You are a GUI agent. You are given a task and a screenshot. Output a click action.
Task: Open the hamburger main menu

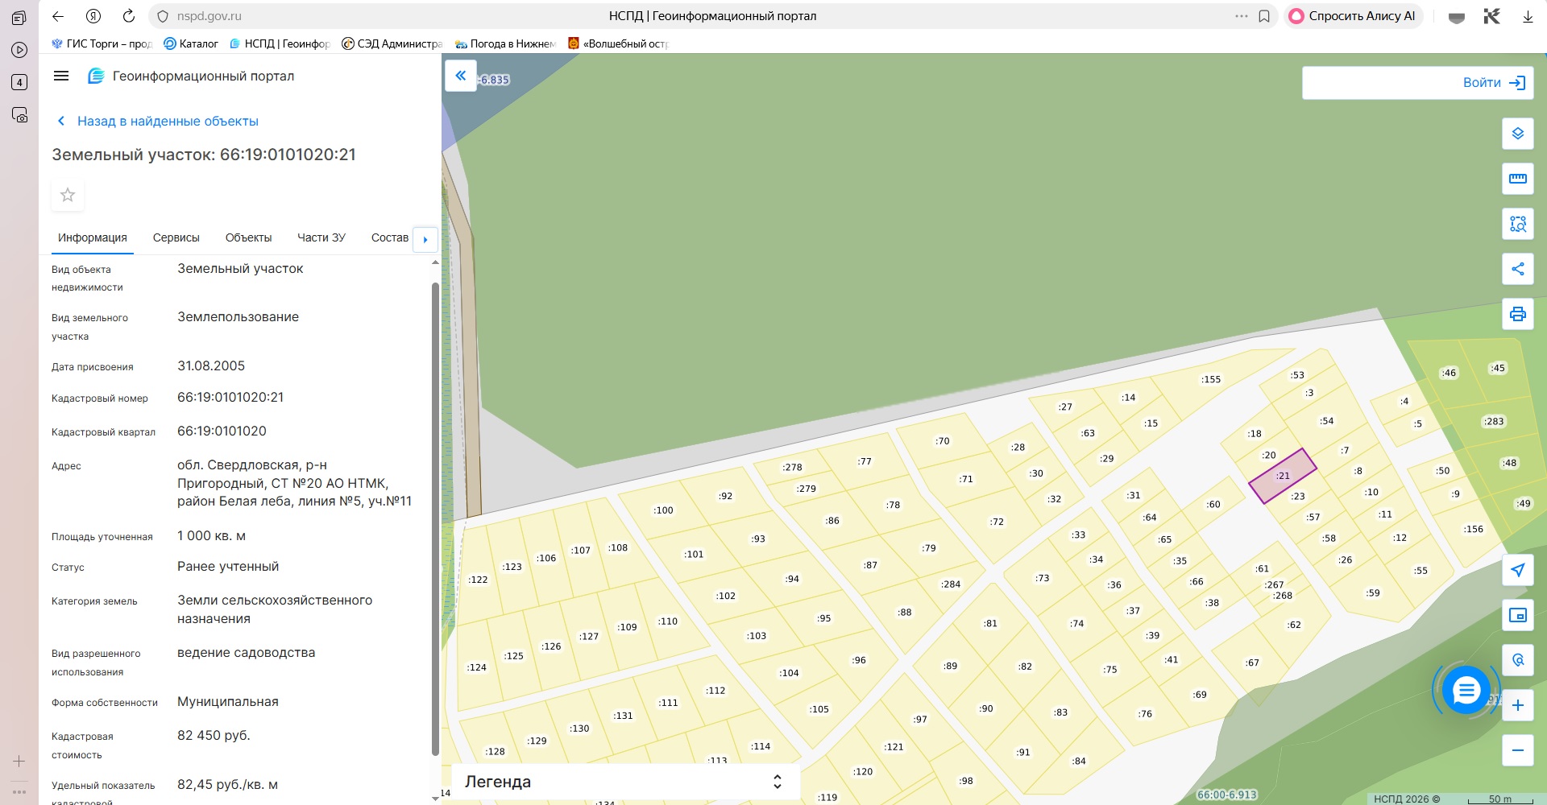[61, 76]
